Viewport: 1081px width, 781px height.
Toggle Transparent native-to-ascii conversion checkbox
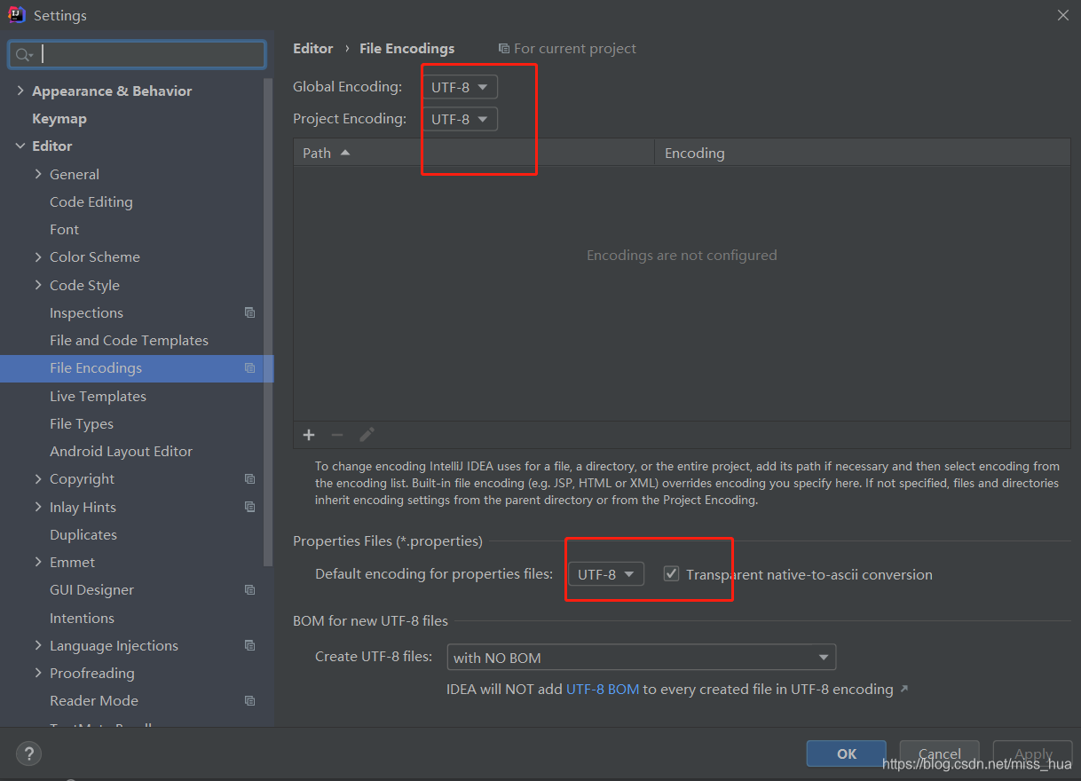click(x=672, y=574)
